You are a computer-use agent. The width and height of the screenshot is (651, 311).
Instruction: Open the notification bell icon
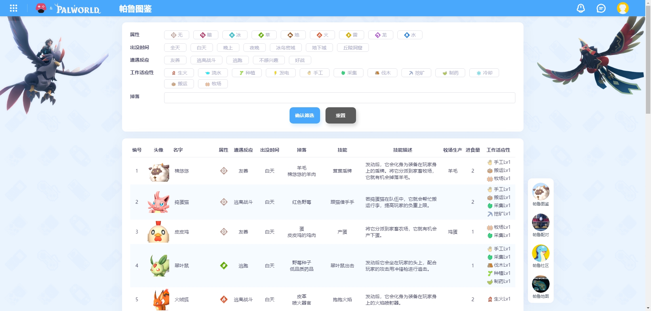(581, 8)
